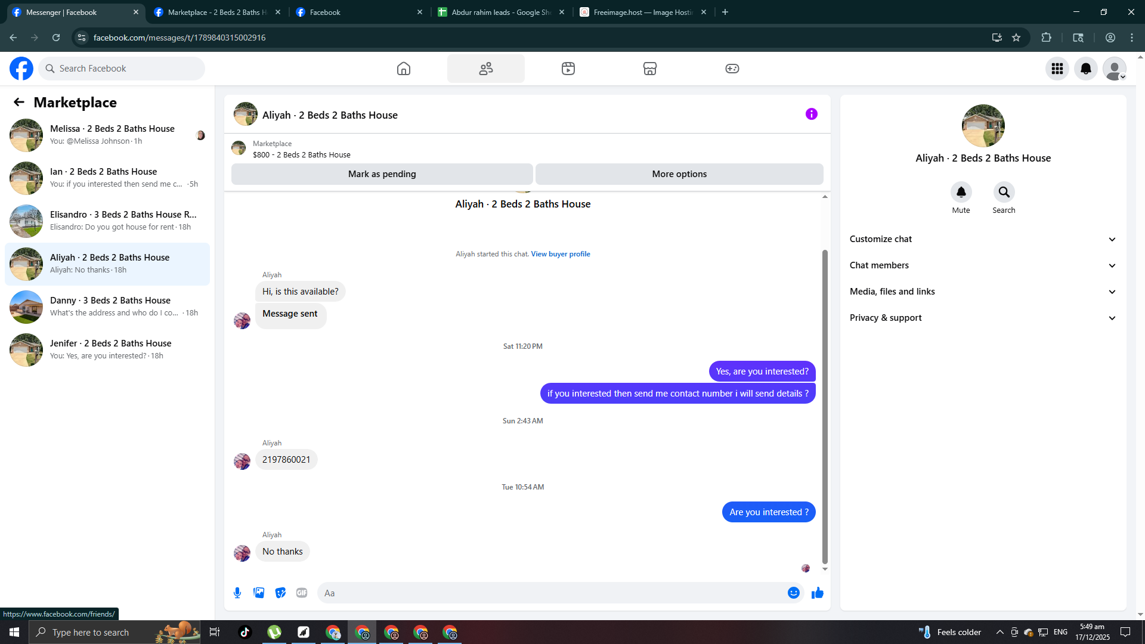
Task: Expand Media, files and links section
Action: (x=983, y=292)
